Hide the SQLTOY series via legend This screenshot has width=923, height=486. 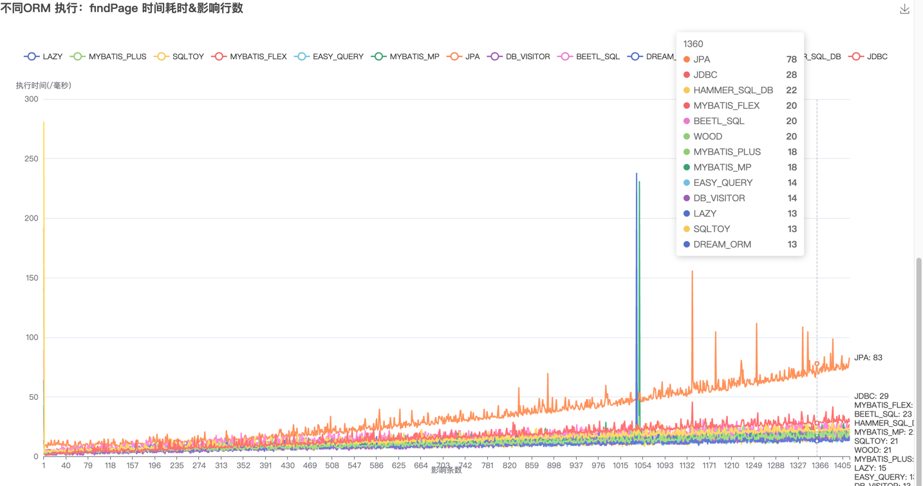[179, 57]
